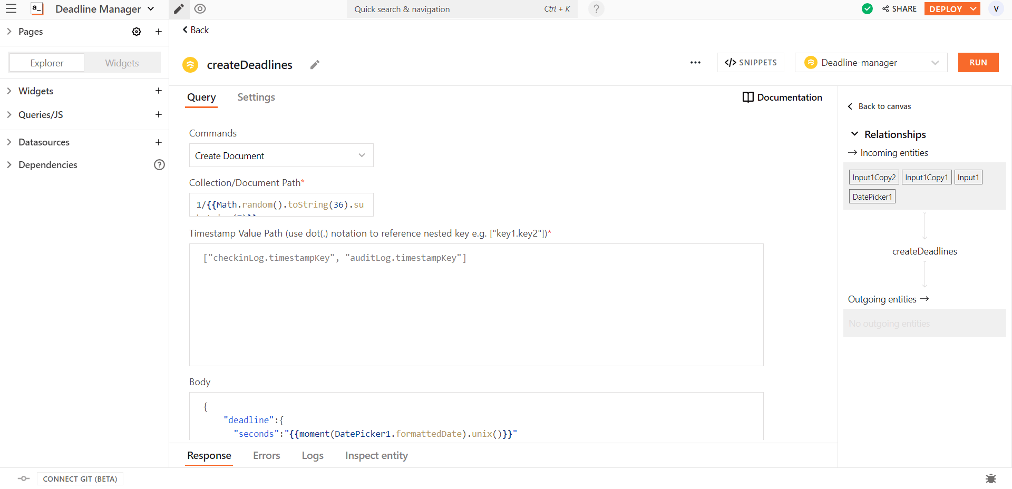1012x489 pixels.
Task: Switch to preview mode eye icon
Action: pyautogui.click(x=200, y=9)
